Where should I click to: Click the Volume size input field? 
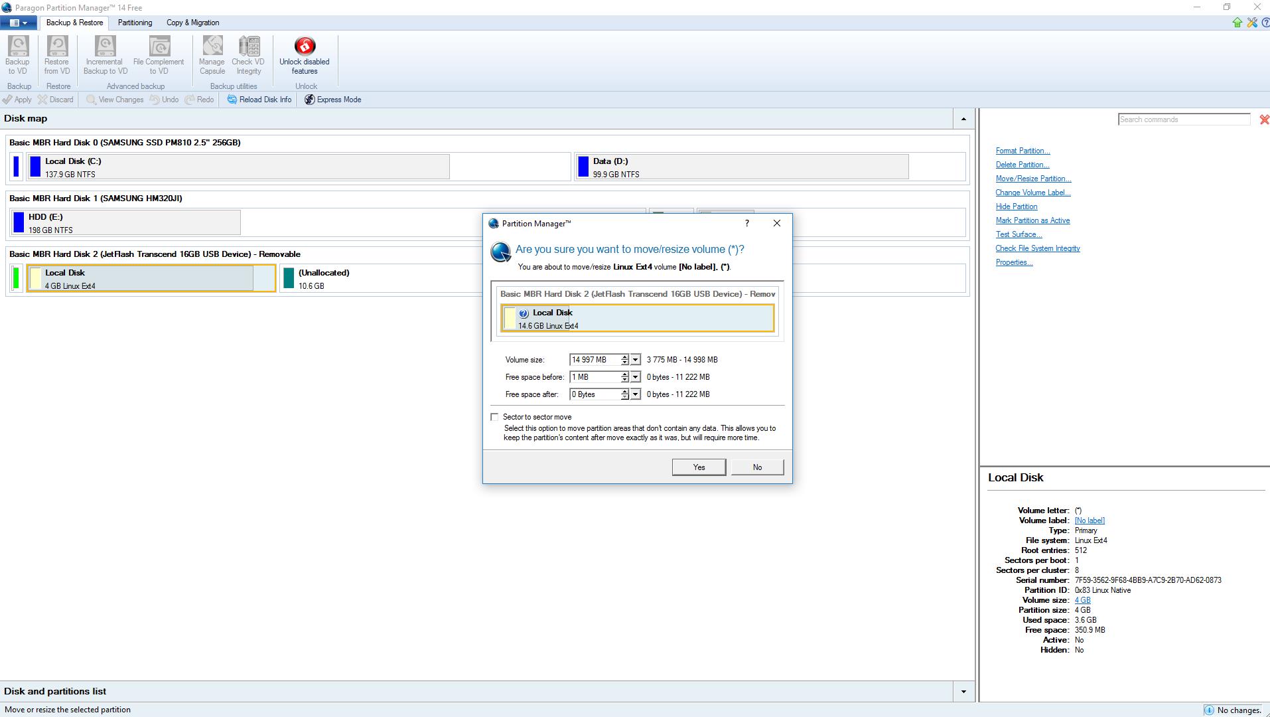[595, 360]
